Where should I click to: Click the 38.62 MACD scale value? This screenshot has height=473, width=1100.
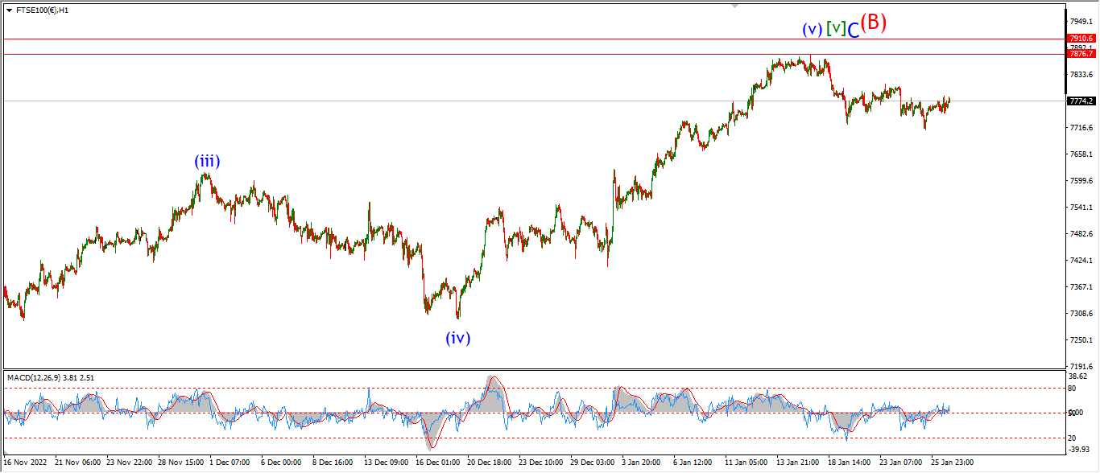click(x=1078, y=376)
